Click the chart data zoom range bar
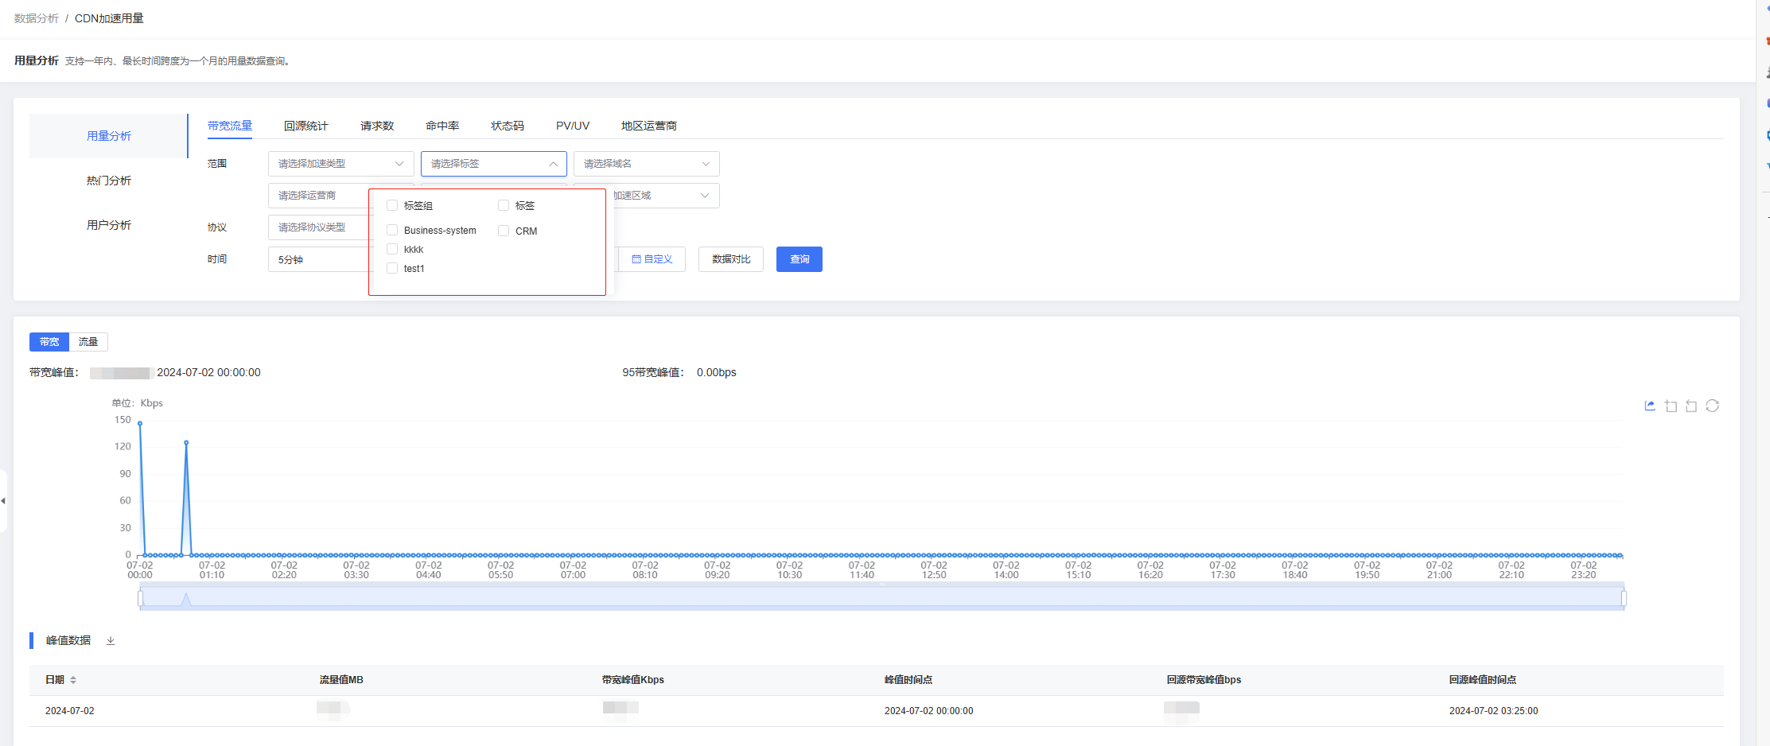 (x=881, y=598)
